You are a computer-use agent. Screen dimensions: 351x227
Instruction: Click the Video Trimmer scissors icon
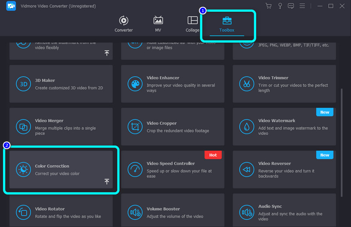click(x=246, y=84)
